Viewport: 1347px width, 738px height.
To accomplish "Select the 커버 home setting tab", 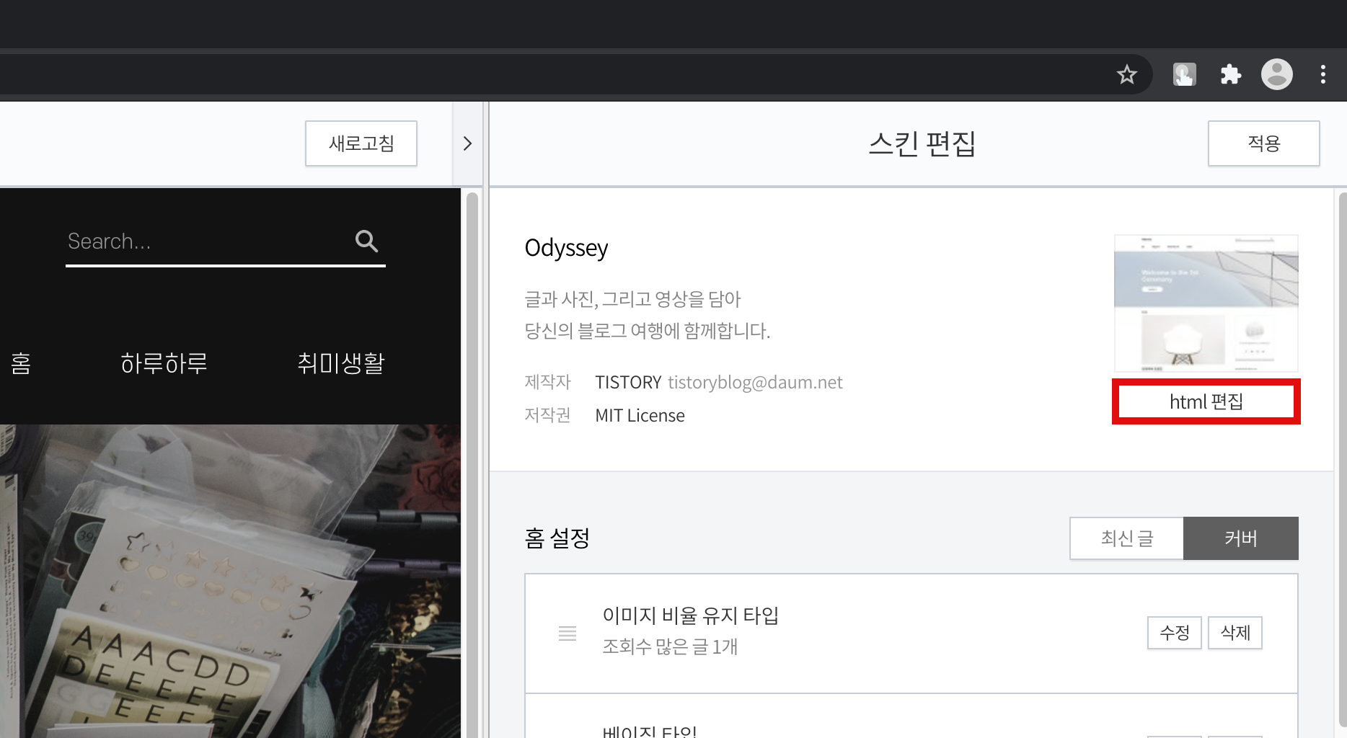I will 1241,538.
